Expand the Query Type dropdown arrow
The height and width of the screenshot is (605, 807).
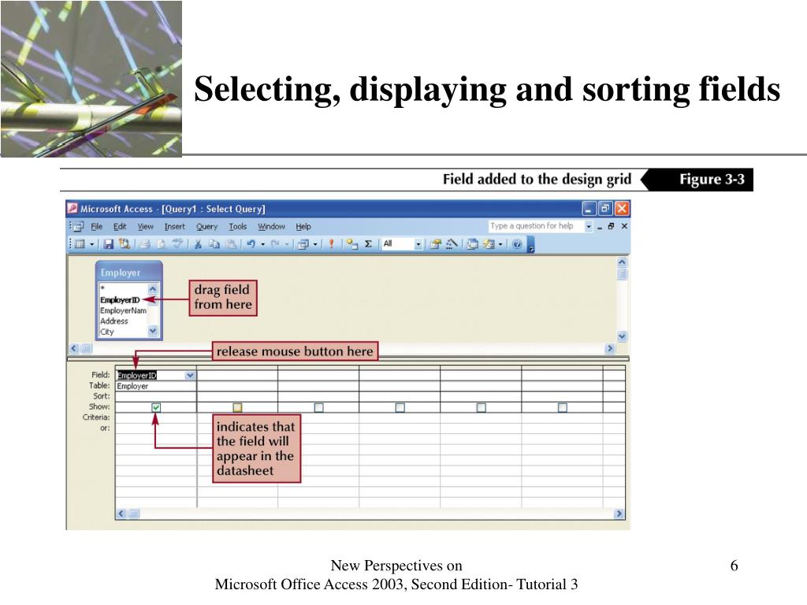click(315, 244)
